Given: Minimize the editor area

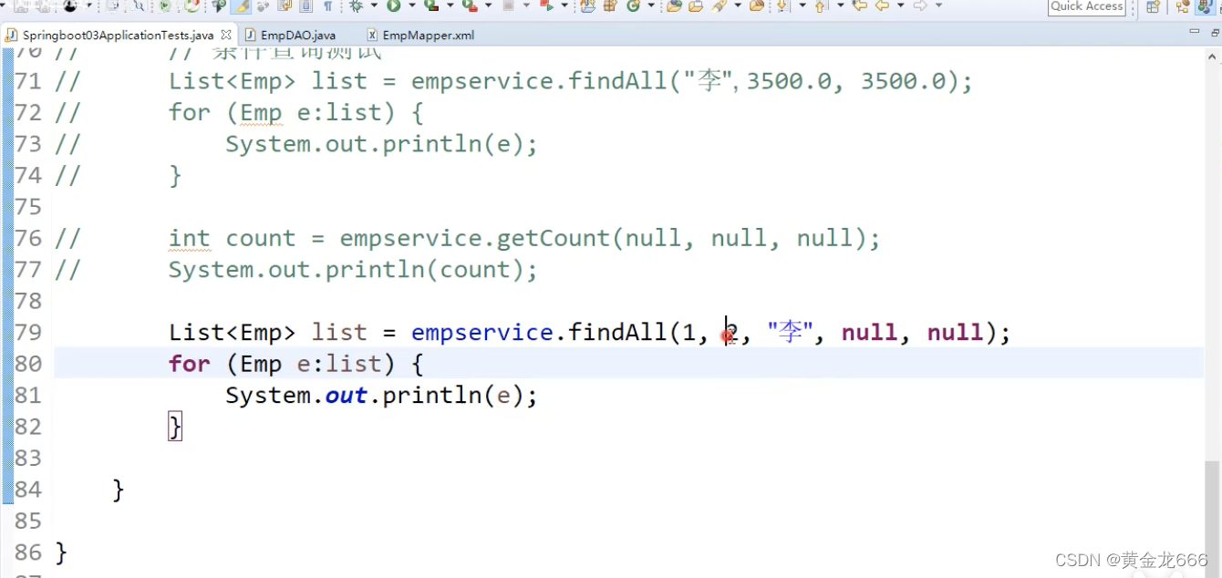Looking at the screenshot, I should 1194,32.
